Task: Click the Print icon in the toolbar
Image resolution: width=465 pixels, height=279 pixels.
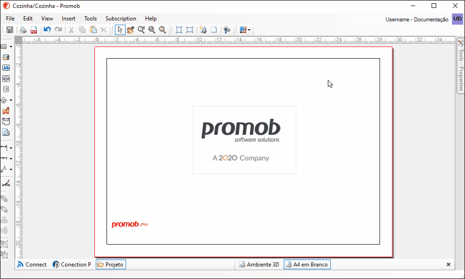Action: (23, 30)
